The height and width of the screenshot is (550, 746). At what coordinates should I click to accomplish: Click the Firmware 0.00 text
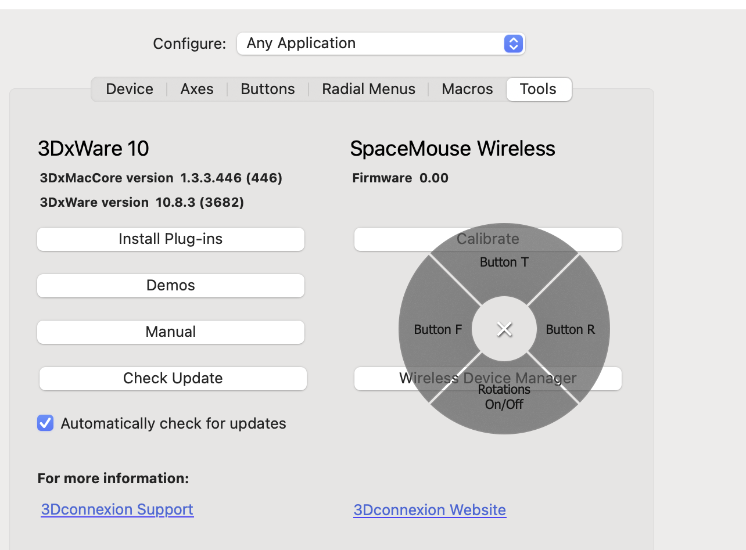pyautogui.click(x=400, y=178)
